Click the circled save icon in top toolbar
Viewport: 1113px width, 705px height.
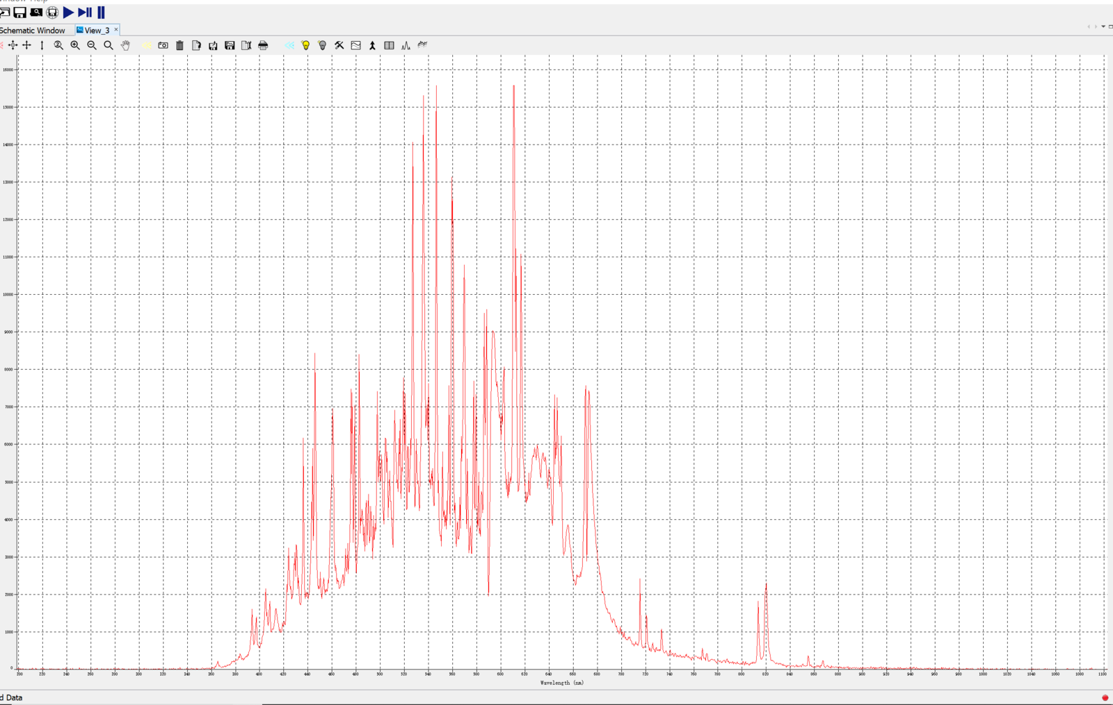coord(52,13)
